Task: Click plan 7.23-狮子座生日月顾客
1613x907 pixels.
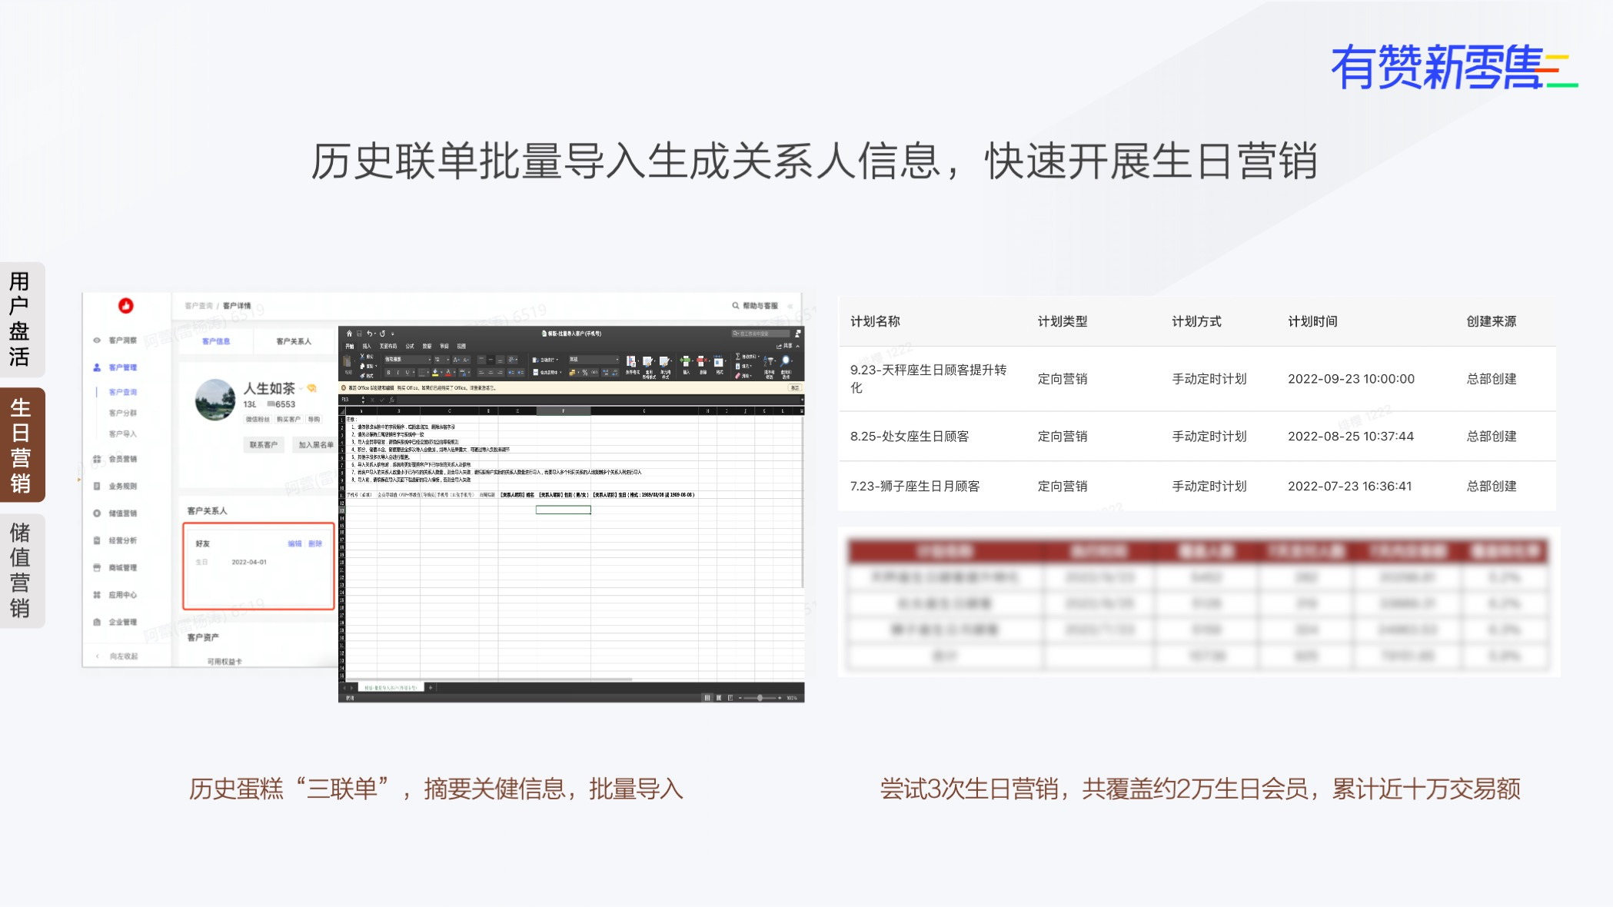Action: (915, 486)
